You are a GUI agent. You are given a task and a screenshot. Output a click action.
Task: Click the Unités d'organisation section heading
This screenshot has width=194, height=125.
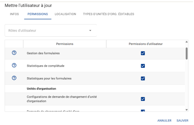click(x=41, y=89)
